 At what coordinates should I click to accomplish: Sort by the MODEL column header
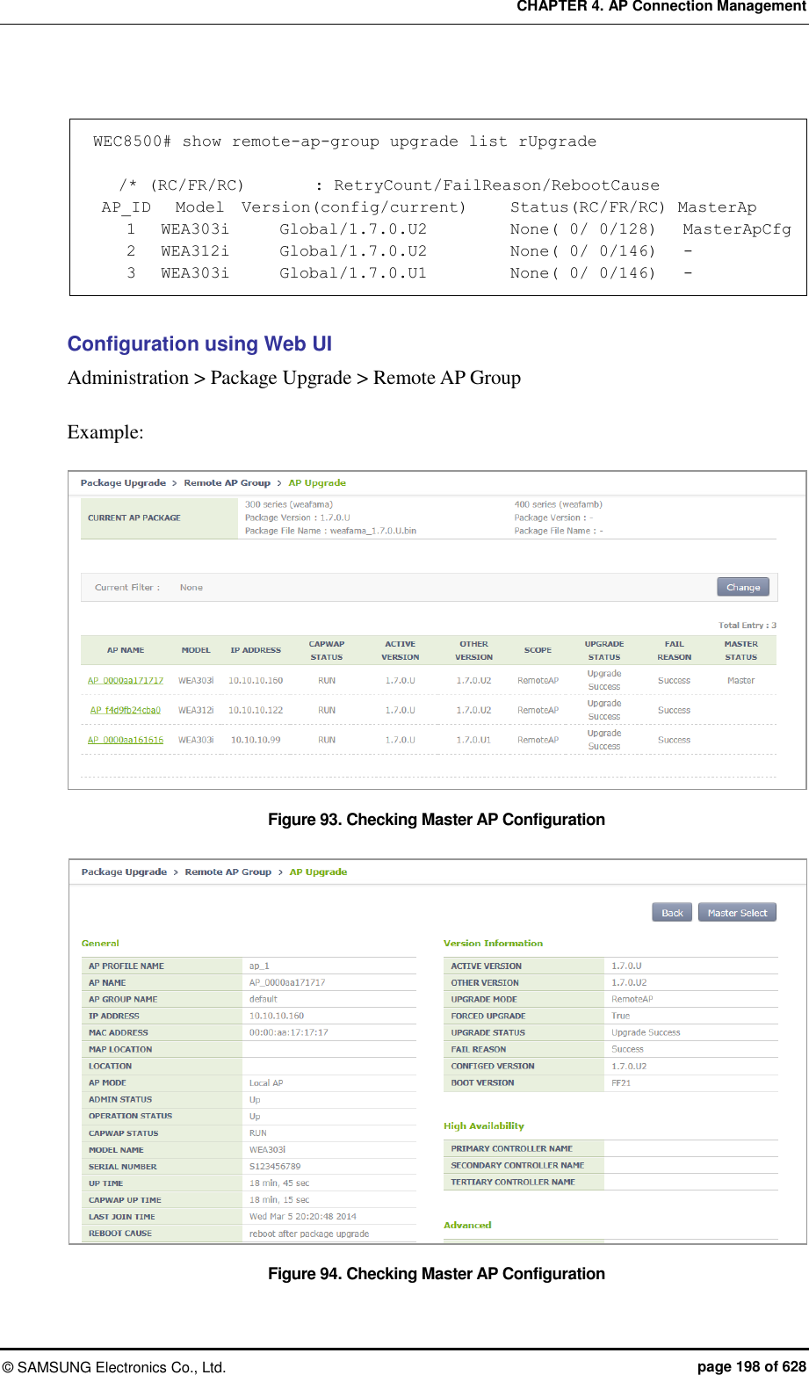(196, 650)
